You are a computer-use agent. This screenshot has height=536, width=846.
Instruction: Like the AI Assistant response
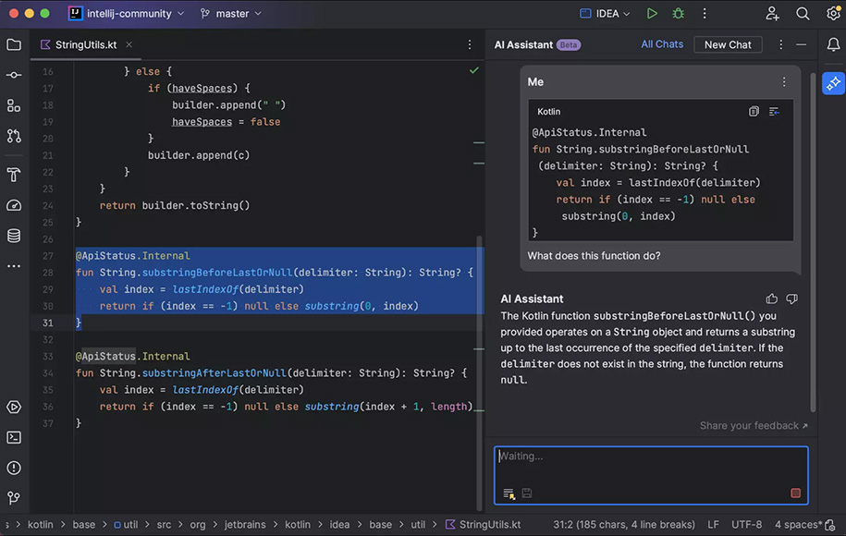pos(772,298)
